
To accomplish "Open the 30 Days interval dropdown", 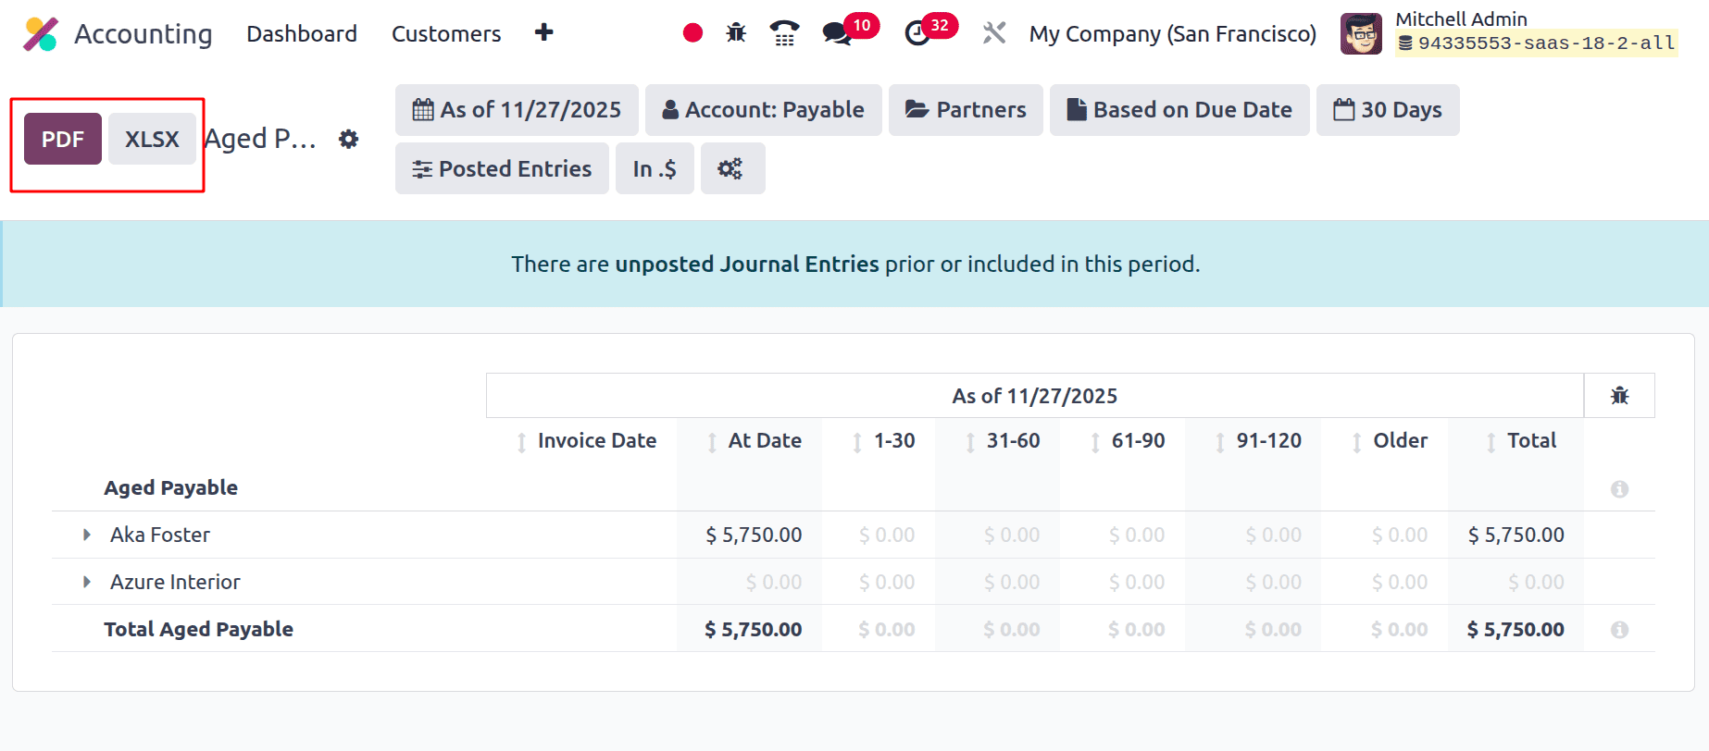I will (1388, 110).
